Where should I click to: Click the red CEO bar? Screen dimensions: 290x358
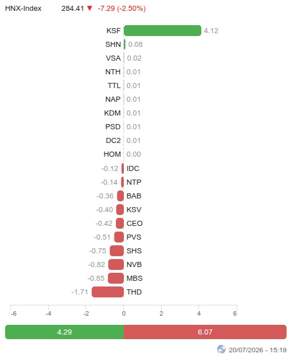tap(120, 223)
